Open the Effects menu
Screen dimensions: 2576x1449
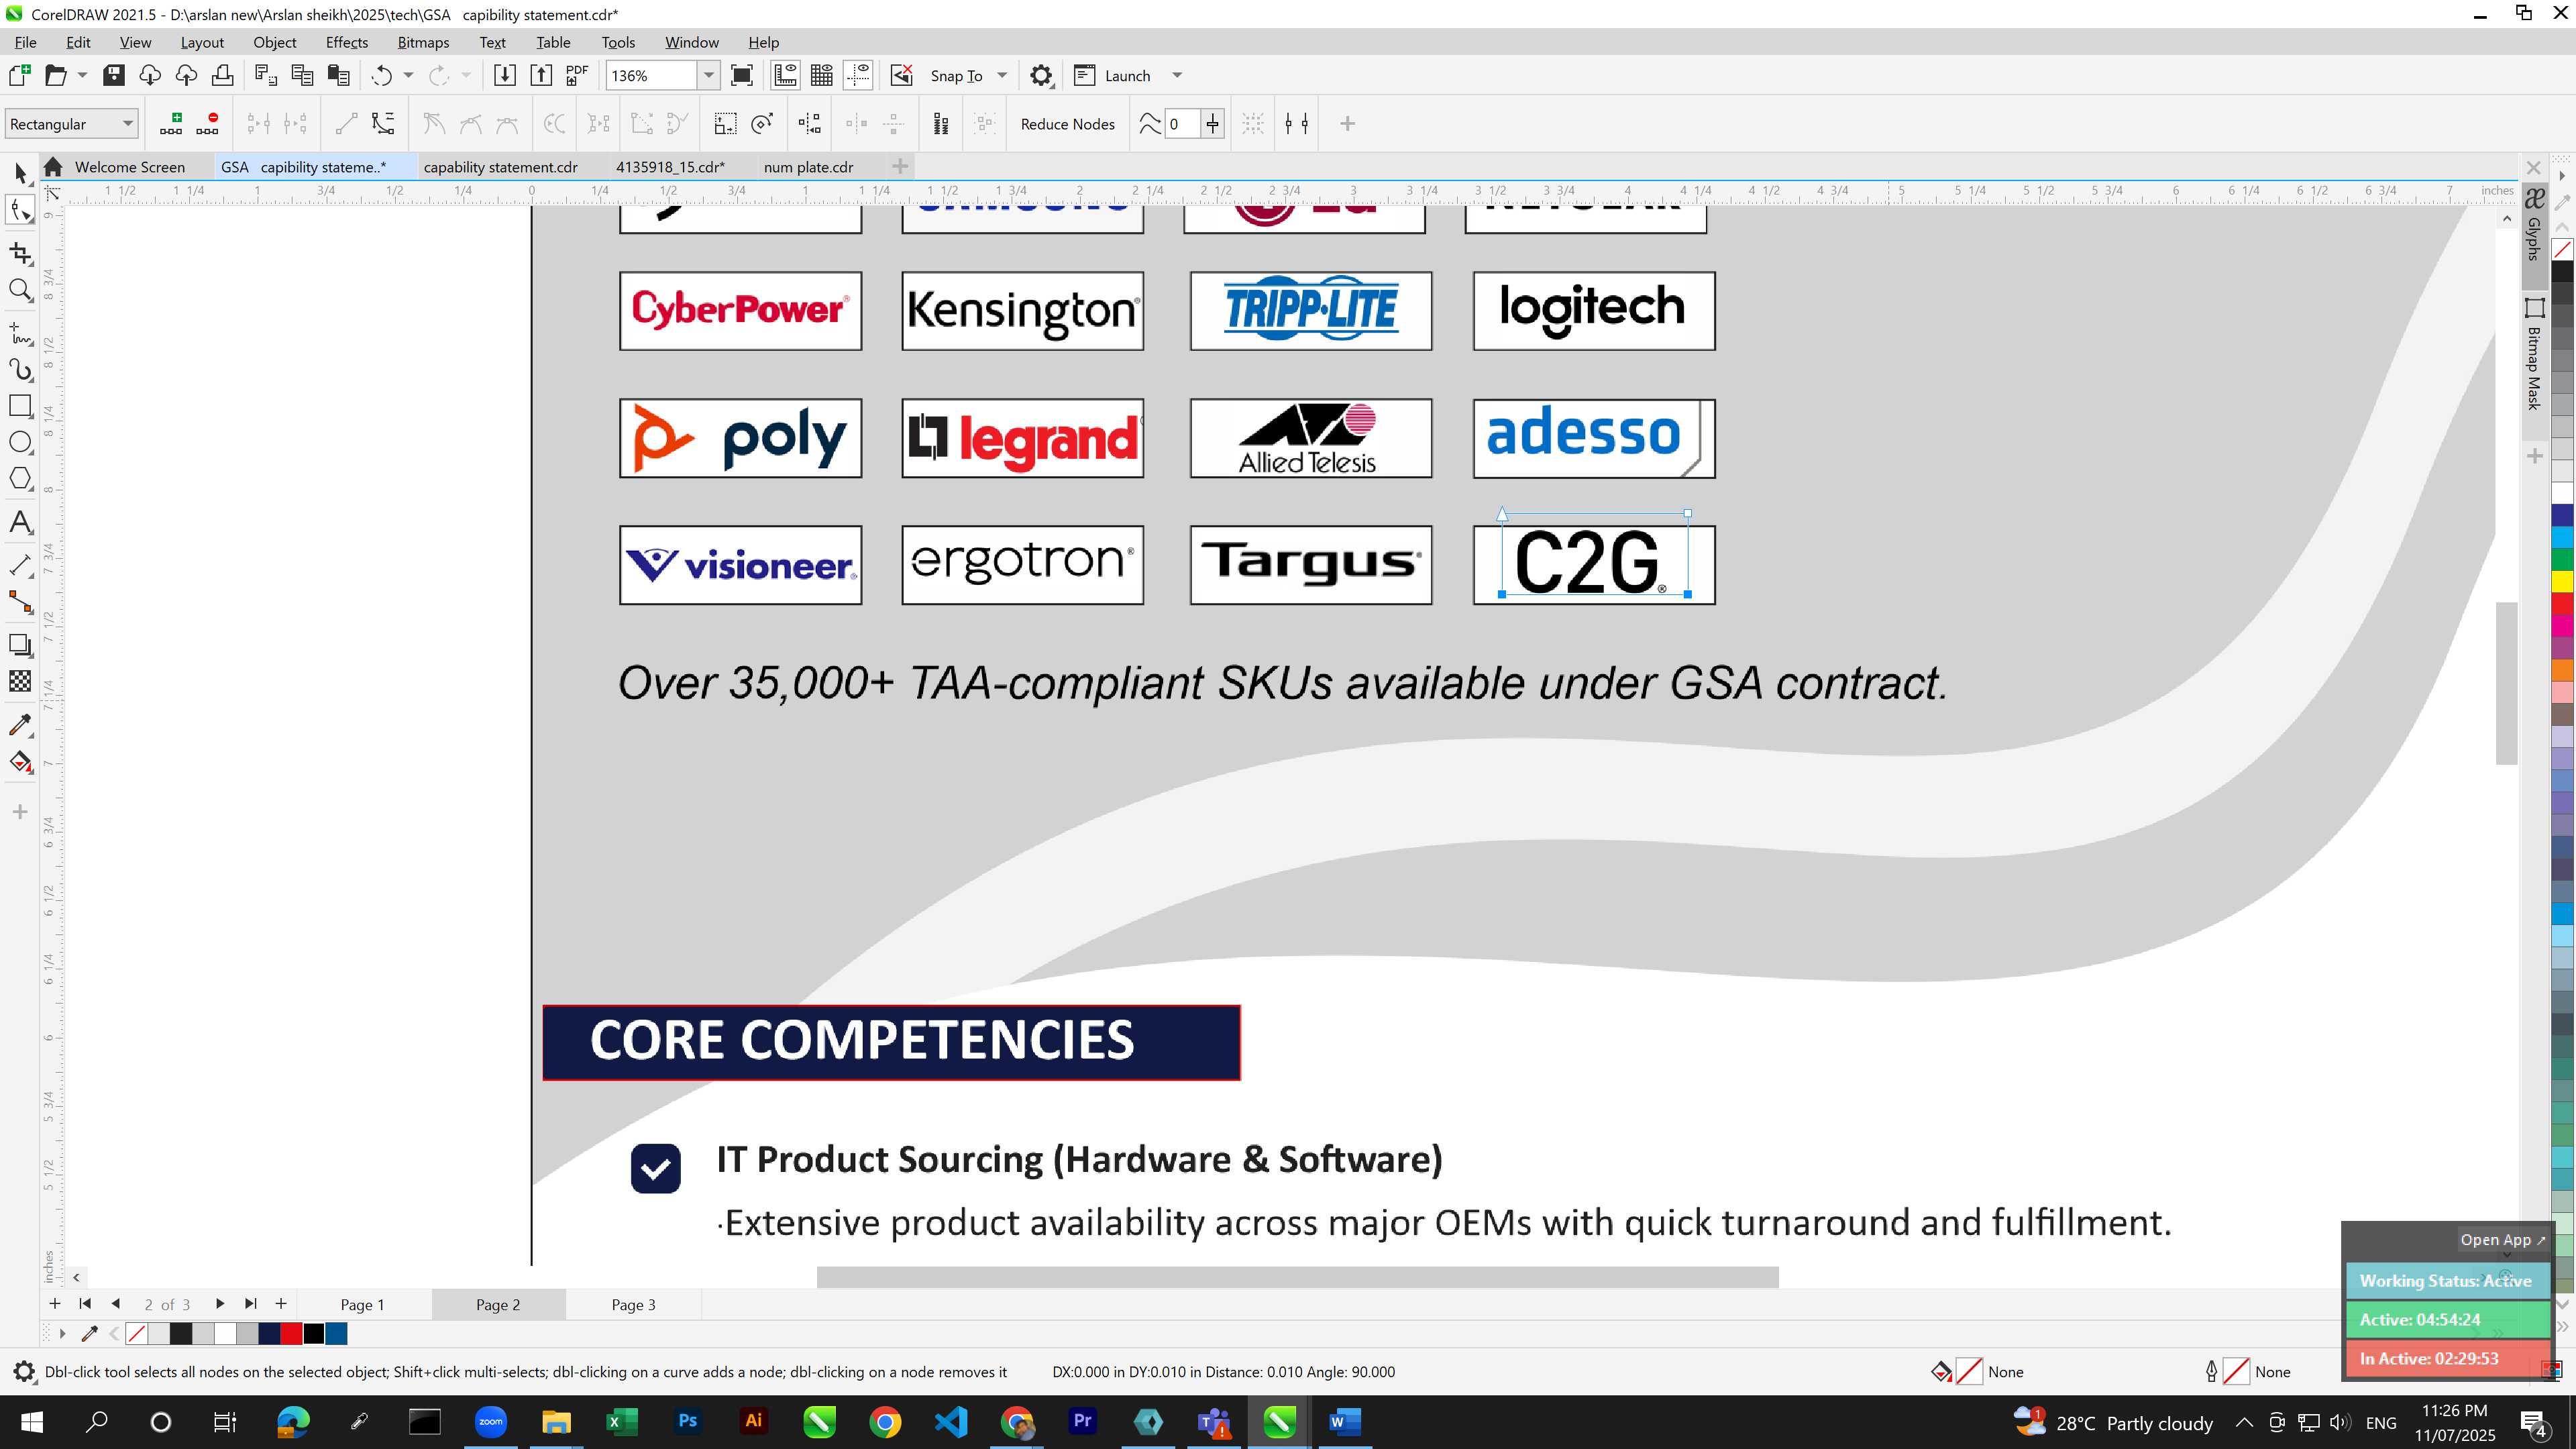(346, 42)
